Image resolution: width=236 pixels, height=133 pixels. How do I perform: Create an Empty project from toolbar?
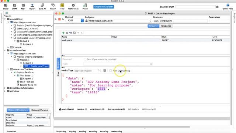(6, 7)
